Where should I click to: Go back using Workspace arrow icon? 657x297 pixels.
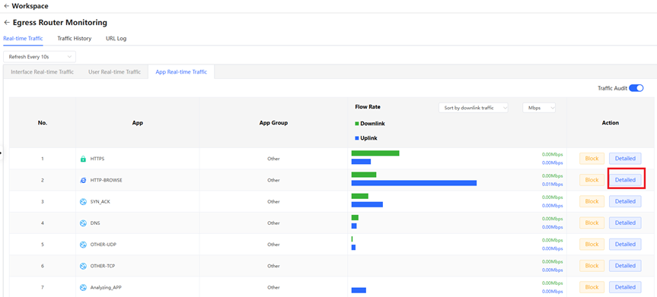click(6, 6)
